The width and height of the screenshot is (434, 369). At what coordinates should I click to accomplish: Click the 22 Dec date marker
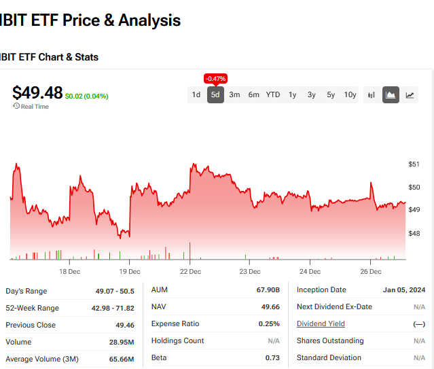[x=190, y=271]
